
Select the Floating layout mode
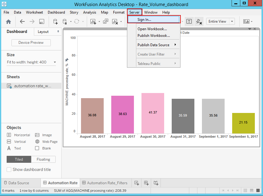point(43,159)
